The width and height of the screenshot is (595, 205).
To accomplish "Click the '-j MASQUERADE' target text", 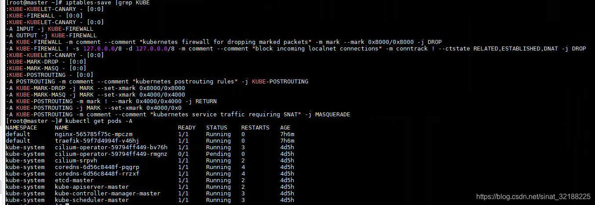I will pyautogui.click(x=328, y=114).
